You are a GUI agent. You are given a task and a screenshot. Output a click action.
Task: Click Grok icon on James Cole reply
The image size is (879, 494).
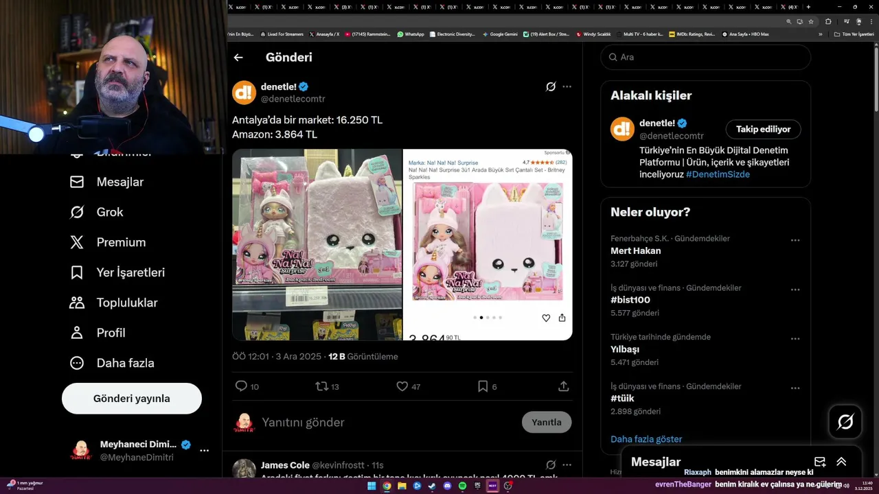[551, 465]
